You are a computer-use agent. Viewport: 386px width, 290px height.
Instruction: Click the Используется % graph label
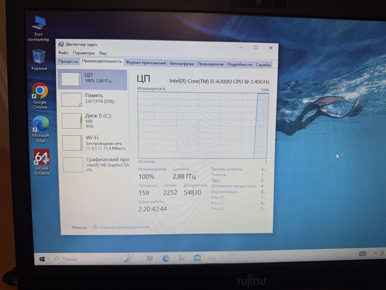[x=151, y=89]
